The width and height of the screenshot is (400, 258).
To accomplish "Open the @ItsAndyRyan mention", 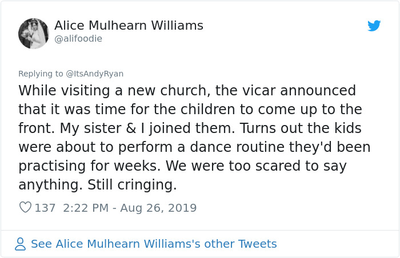I will click(94, 74).
